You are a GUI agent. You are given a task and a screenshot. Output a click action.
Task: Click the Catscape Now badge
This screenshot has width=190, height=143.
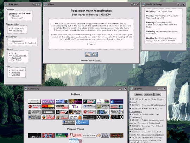[x=89, y=102]
